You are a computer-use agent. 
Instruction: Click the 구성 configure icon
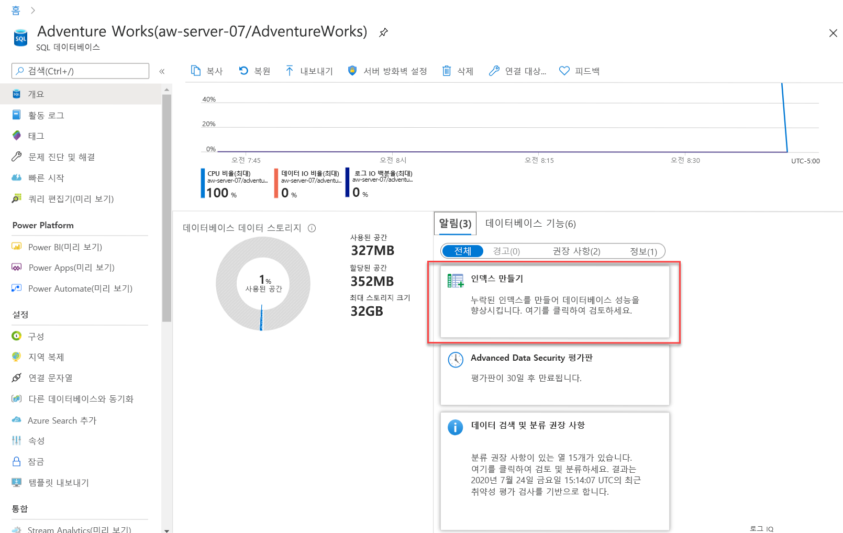coord(17,336)
